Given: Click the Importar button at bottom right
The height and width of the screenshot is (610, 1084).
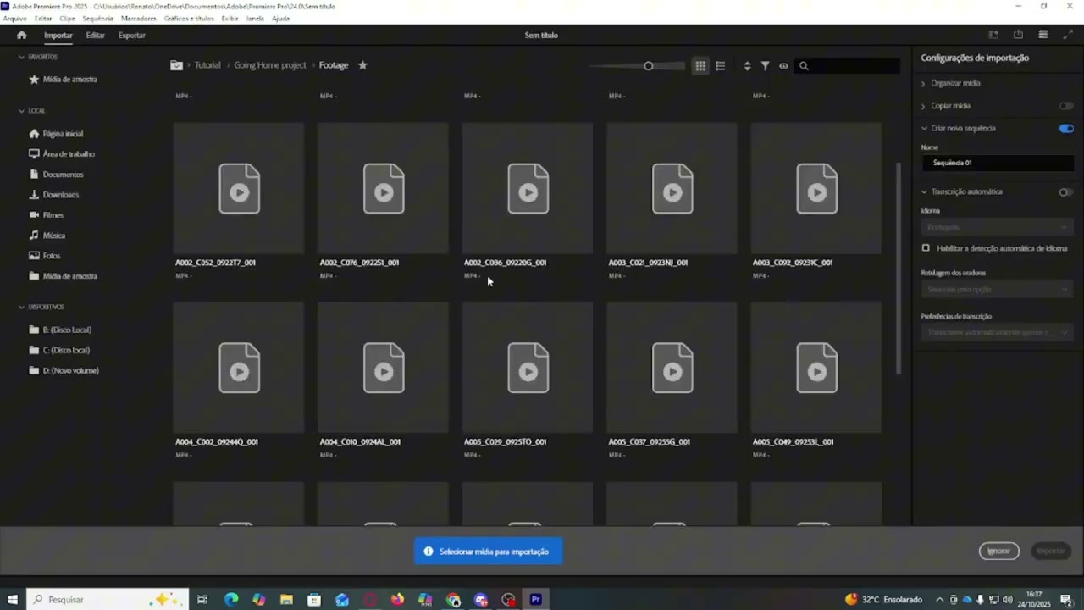Looking at the screenshot, I should pyautogui.click(x=1051, y=552).
